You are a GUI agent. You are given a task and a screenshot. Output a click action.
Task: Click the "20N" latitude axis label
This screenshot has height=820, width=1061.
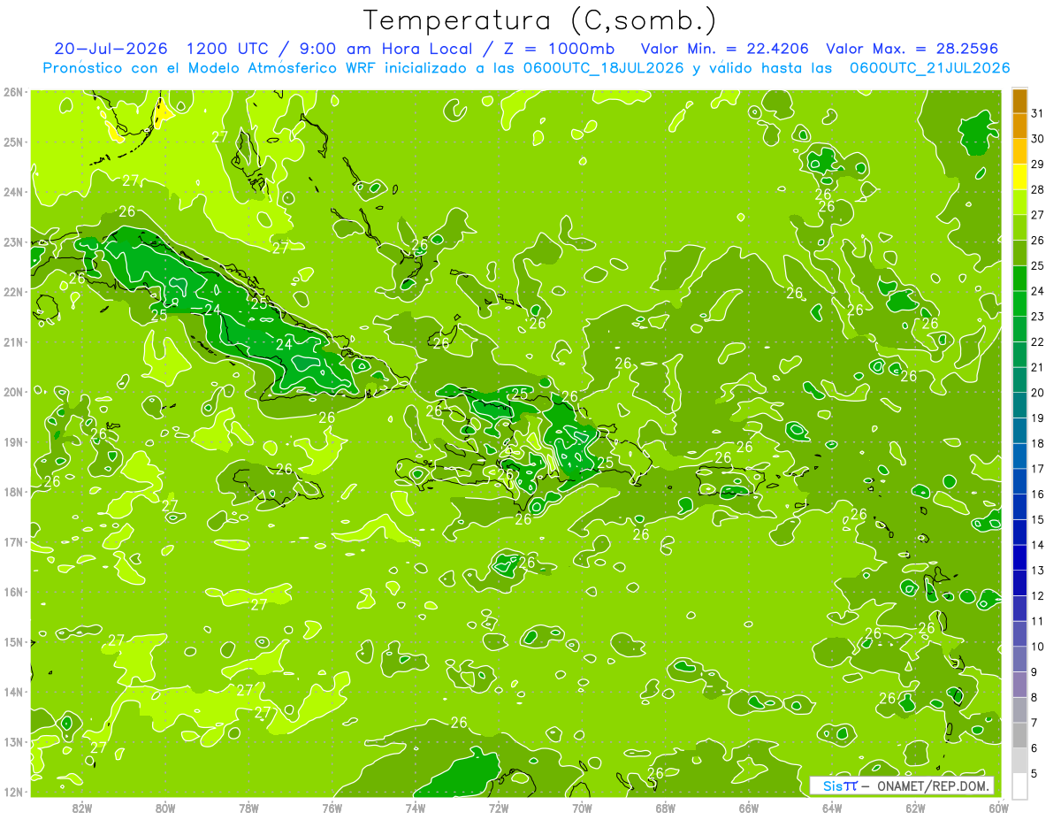(13, 392)
